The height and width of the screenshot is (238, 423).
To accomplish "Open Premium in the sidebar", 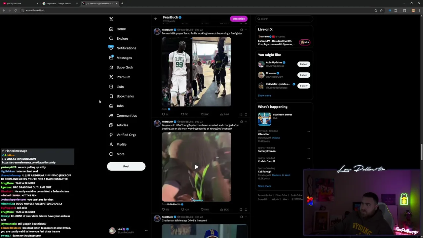I will (x=120, y=77).
